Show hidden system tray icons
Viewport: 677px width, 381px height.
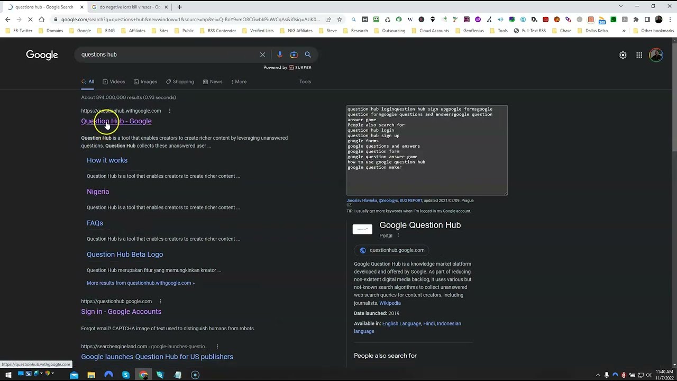point(598,375)
